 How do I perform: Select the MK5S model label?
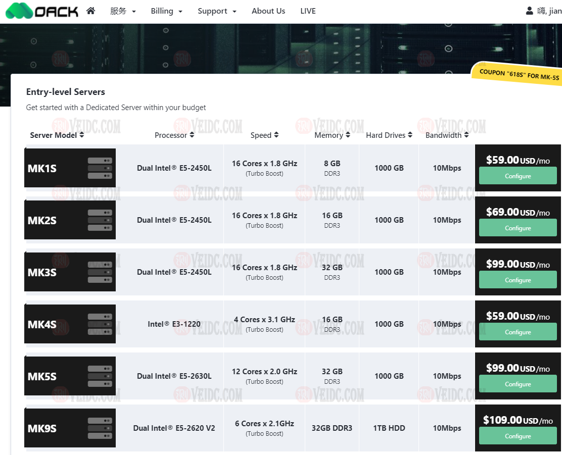coord(42,376)
